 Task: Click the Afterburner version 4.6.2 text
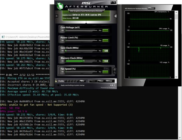112,85
